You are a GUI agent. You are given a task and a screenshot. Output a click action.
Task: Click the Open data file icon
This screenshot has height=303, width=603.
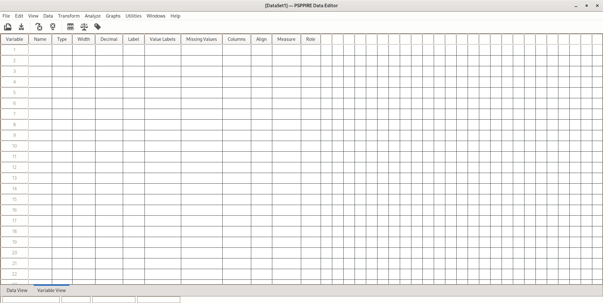click(x=8, y=27)
